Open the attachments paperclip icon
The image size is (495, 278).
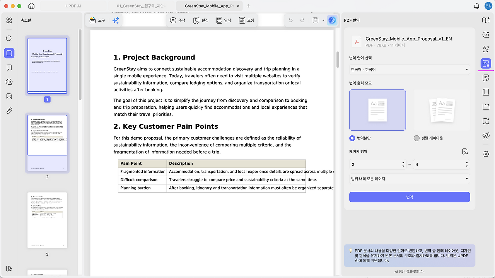[9, 111]
